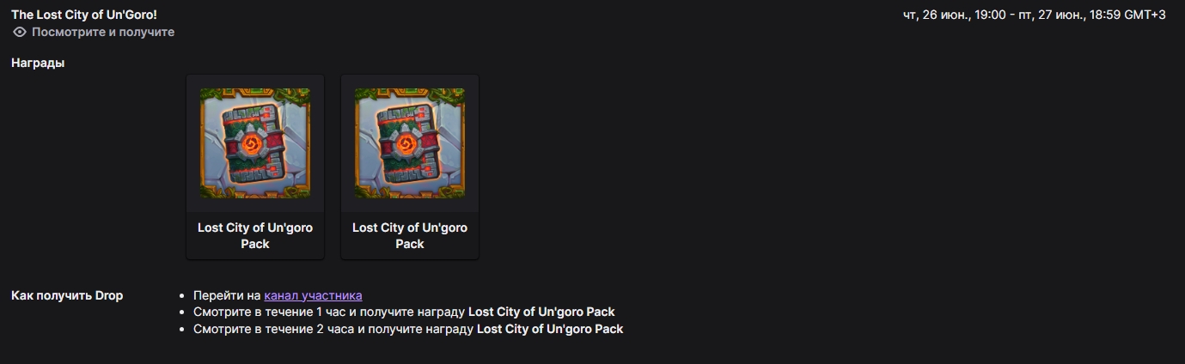Click the second reward card's dark frame

coord(410,167)
